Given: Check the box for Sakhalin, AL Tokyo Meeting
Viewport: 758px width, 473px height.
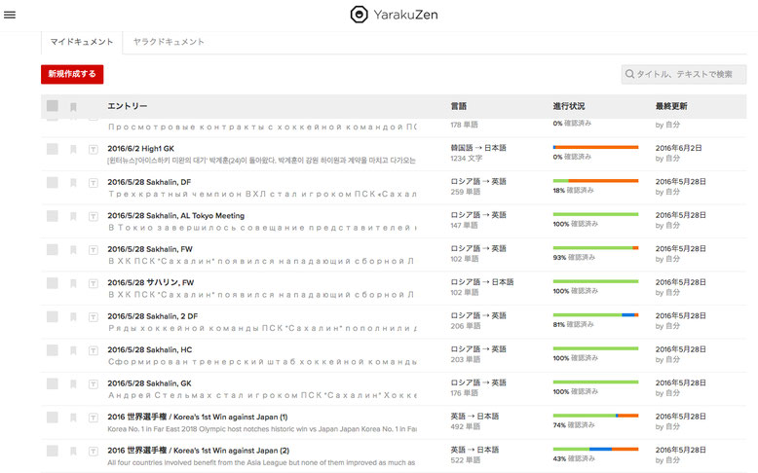Looking at the screenshot, I should [x=53, y=216].
